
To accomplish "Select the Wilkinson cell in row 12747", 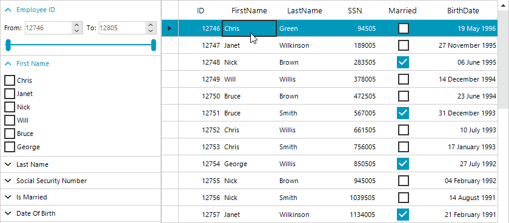I will (x=304, y=45).
